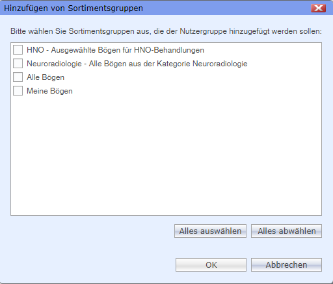Viewport: 333px width, 284px height.
Task: Close the dialog with the red X
Action: click(318, 8)
